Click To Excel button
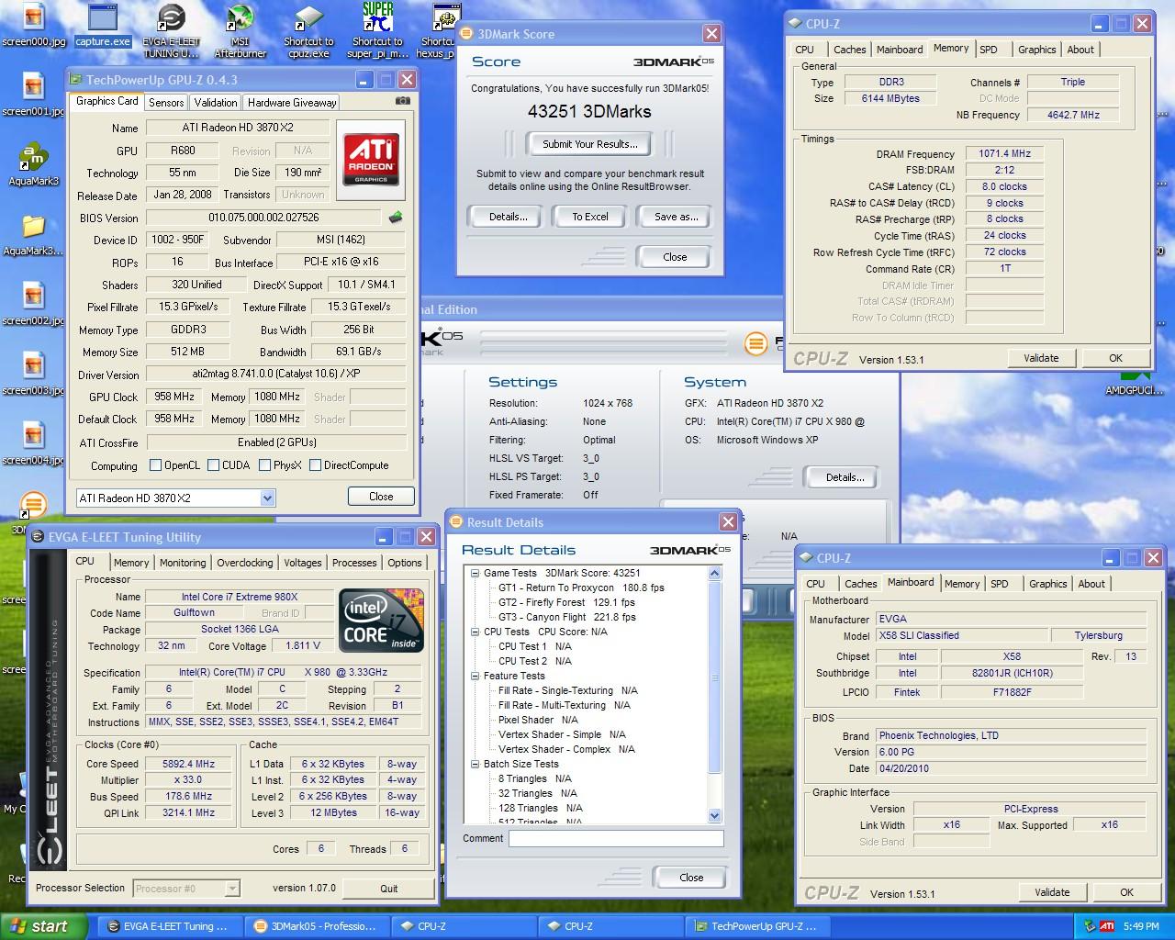This screenshot has width=1175, height=940. coord(590,217)
